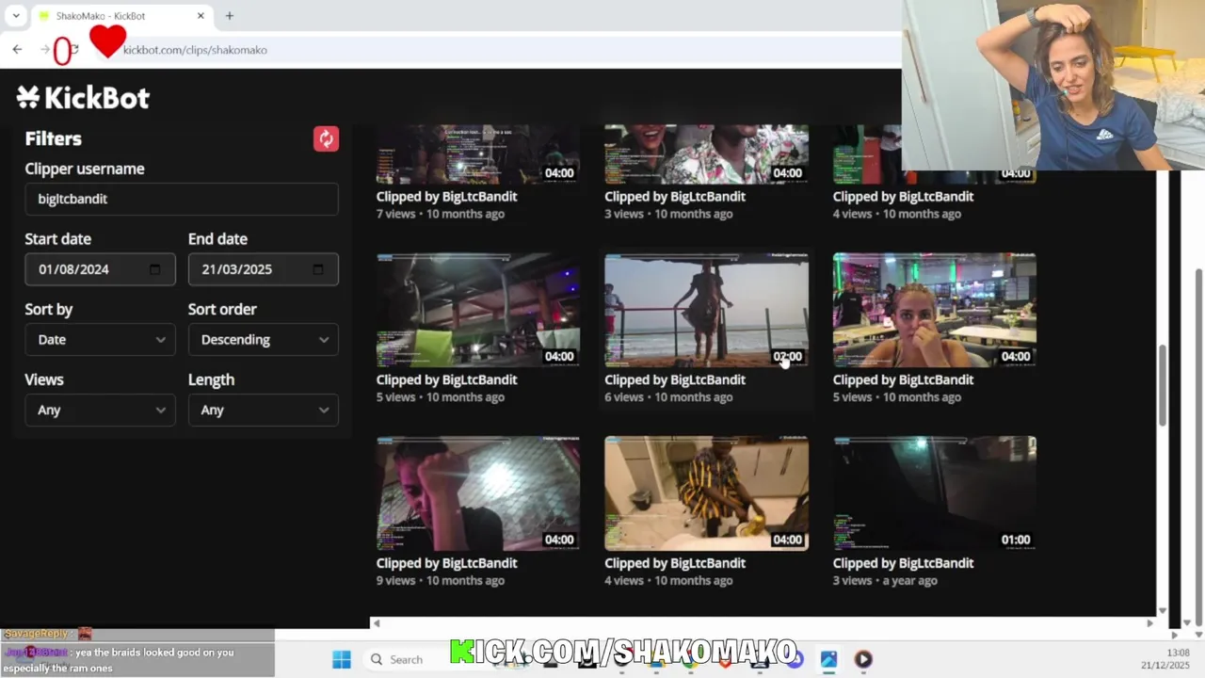Click the Clipper username label
The image size is (1205, 678).
pos(85,169)
